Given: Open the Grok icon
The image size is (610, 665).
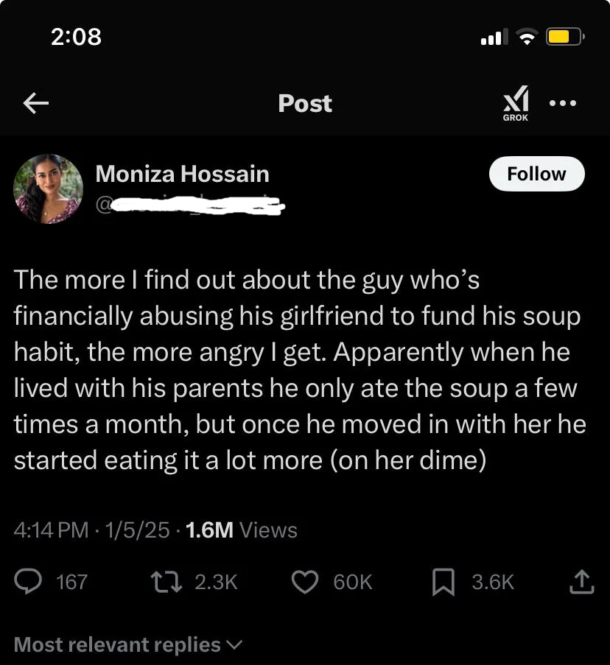Looking at the screenshot, I should [x=516, y=104].
